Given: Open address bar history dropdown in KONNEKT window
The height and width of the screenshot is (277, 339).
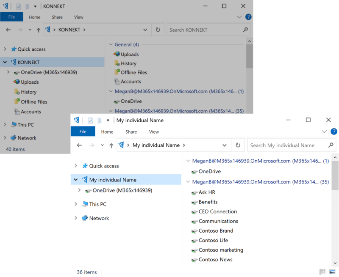Looking at the screenshot, I should pos(145,30).
